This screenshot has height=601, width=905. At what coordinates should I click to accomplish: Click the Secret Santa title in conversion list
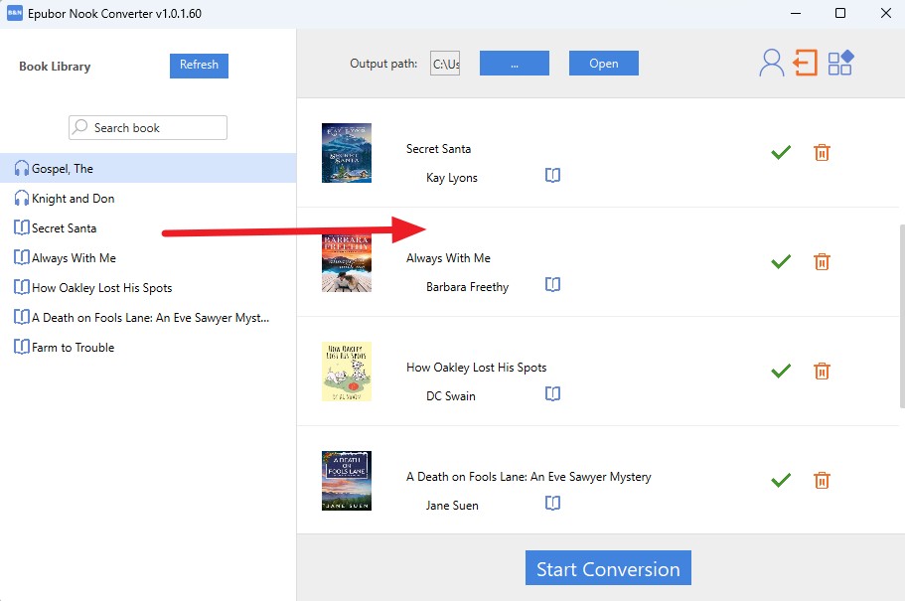438,149
